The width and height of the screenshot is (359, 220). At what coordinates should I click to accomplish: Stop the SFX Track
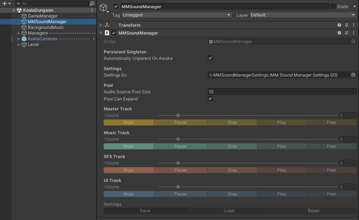tap(232, 170)
